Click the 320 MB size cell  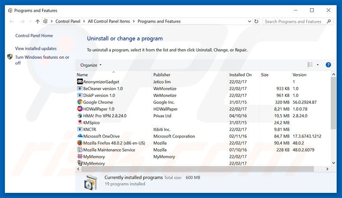click(282, 102)
